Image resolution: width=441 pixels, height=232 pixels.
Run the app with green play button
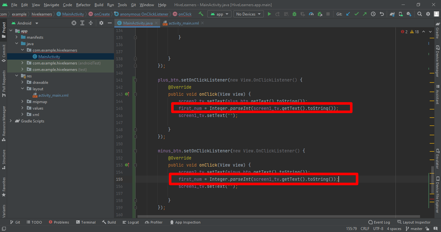[269, 14]
